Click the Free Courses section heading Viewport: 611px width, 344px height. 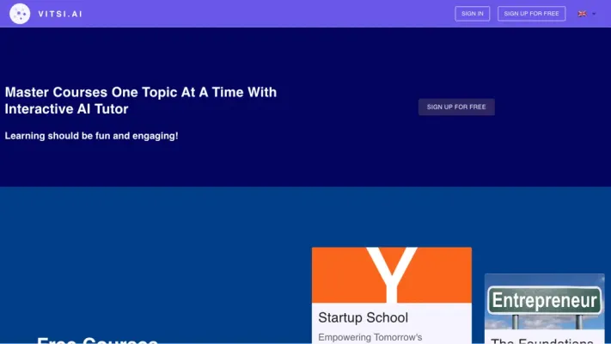97,341
